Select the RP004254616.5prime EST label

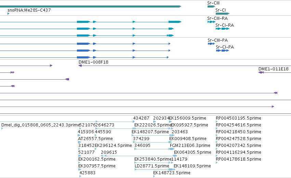click(x=238, y=125)
